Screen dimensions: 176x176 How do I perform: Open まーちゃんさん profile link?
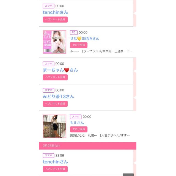pos(60,70)
